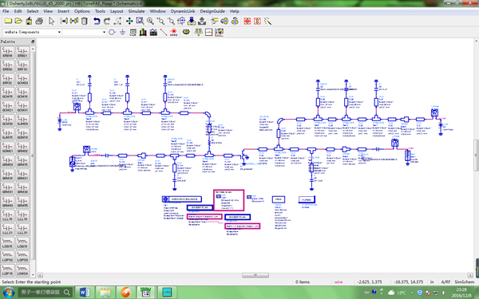Screen dimensions: 479x299
Task: Start simulation with the gear icon
Action: click(x=186, y=32)
